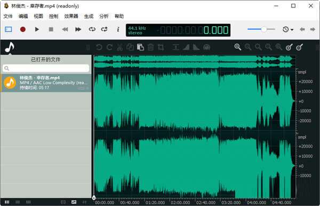
Task: Click the second loop icon with dot
Action: pyautogui.click(x=105, y=29)
